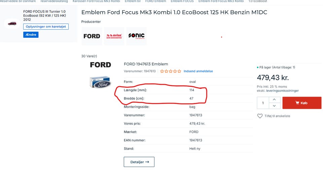Click the FORD brand logo beside product
Image resolution: width=323 pixels, height=170 pixels.
coord(100,65)
